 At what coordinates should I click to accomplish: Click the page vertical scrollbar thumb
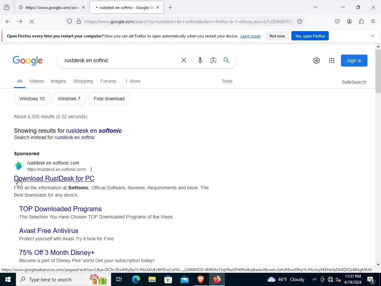378,71
